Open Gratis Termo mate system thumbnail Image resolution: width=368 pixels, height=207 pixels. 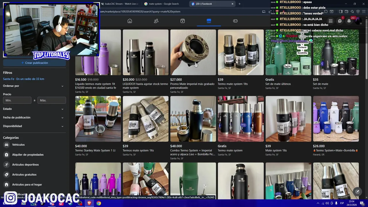click(x=241, y=119)
